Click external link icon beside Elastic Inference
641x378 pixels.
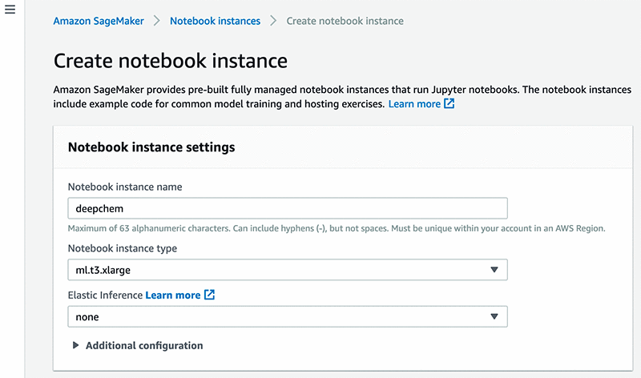pyautogui.click(x=209, y=296)
